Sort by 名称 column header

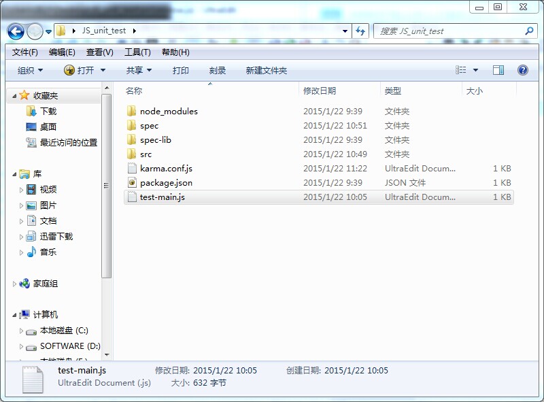[x=134, y=91]
